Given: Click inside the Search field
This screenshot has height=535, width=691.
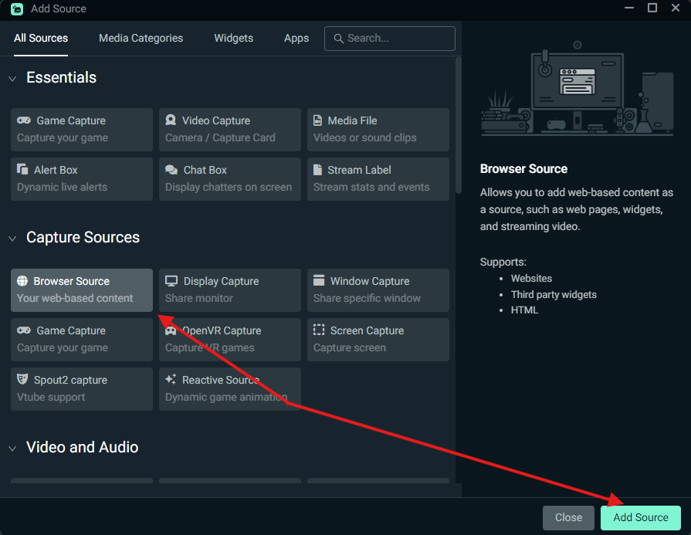Looking at the screenshot, I should (389, 38).
